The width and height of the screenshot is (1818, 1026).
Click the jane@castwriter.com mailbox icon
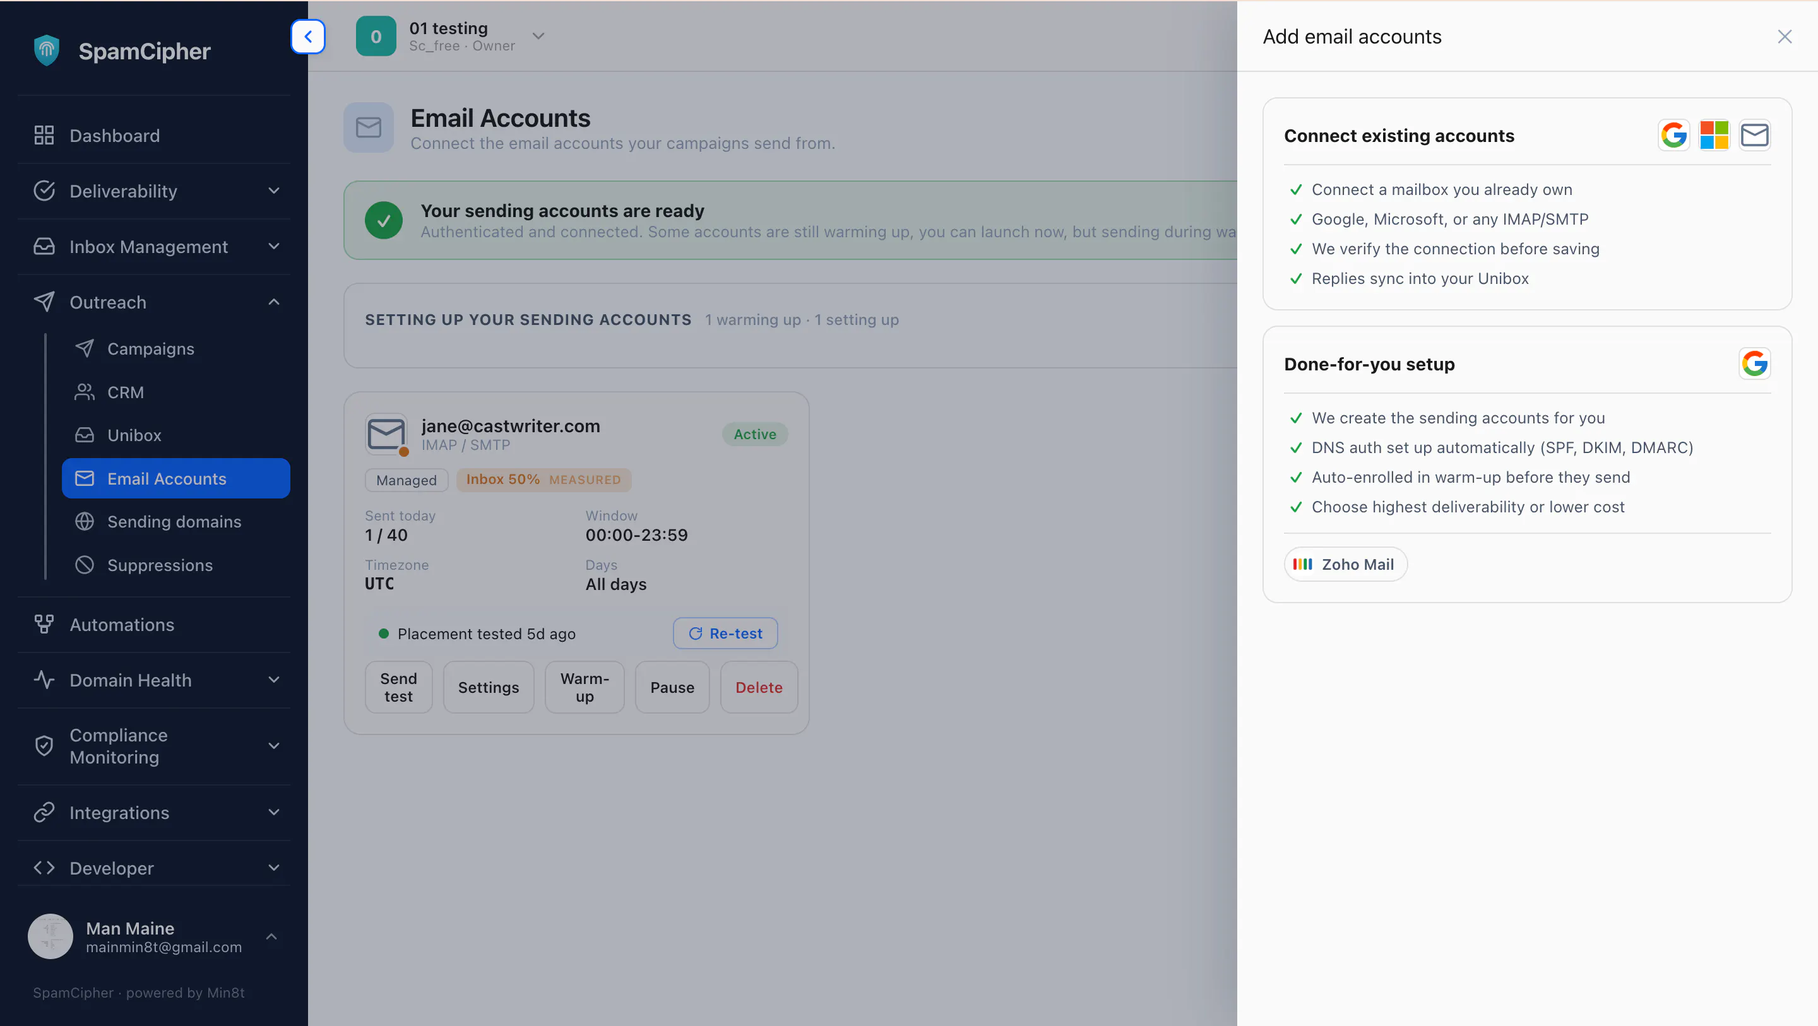tap(386, 433)
